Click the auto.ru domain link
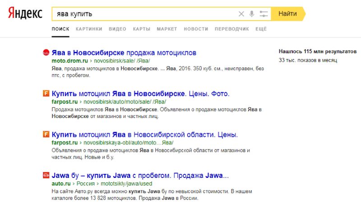Image resolution: width=361 pixels, height=204 pixels. click(x=61, y=184)
